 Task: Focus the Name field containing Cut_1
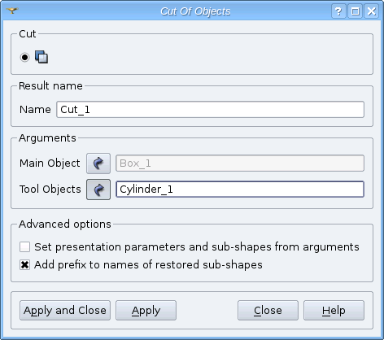coord(210,110)
